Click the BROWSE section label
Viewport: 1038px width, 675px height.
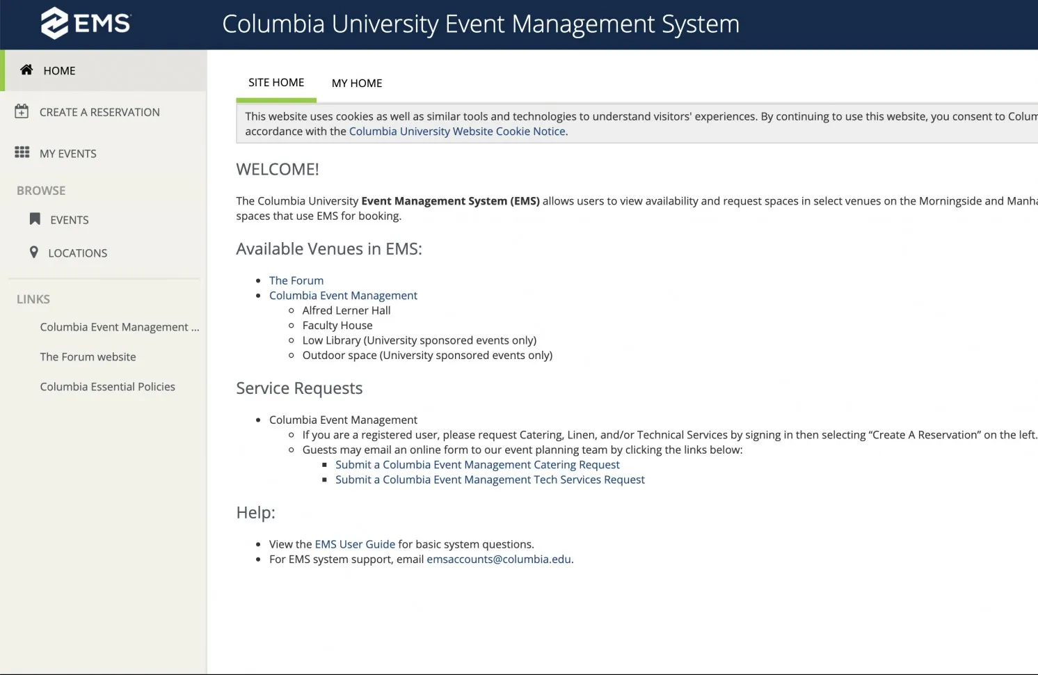41,191
